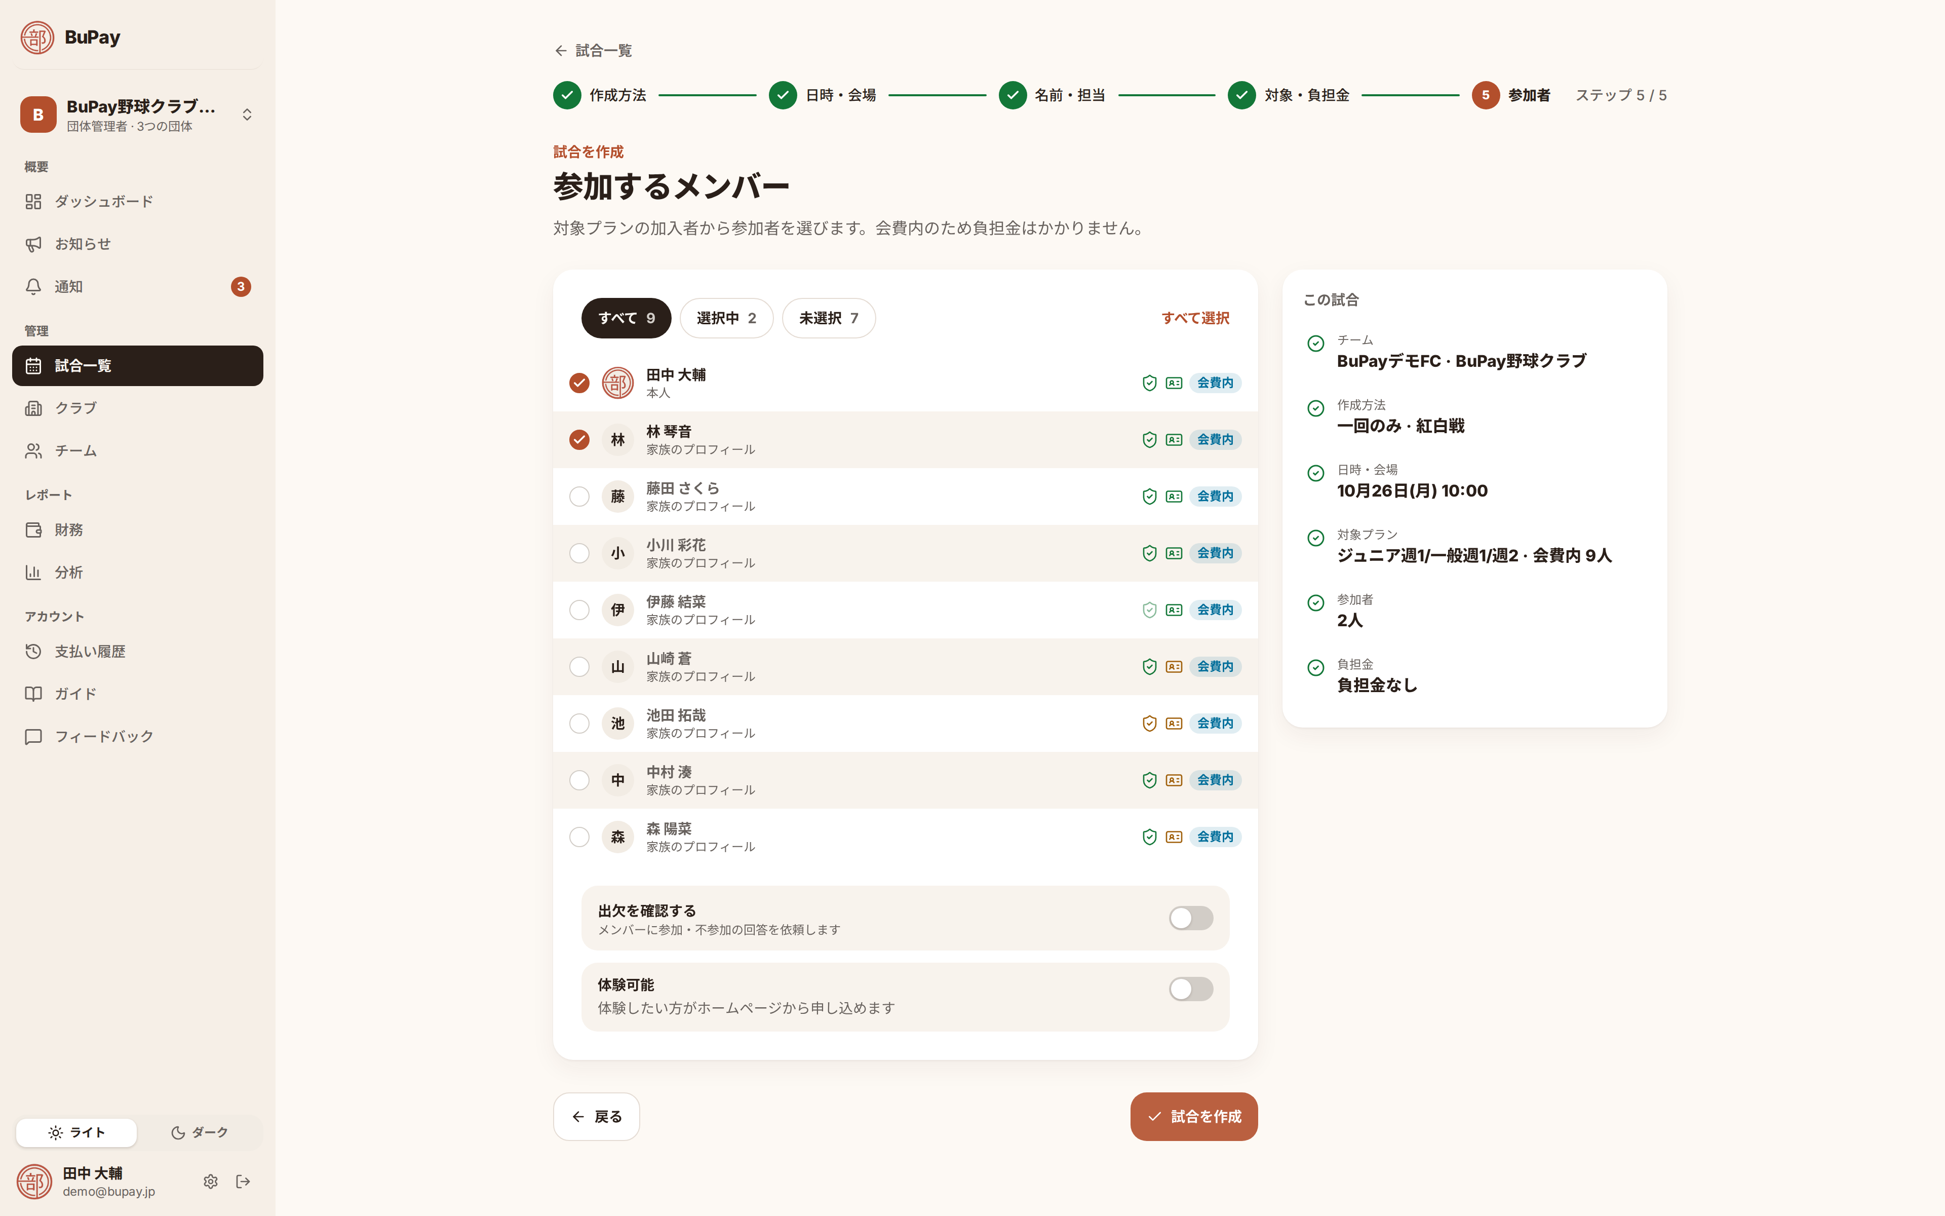This screenshot has width=1945, height=1216.
Task: Click the logout icon
Action: click(x=243, y=1181)
